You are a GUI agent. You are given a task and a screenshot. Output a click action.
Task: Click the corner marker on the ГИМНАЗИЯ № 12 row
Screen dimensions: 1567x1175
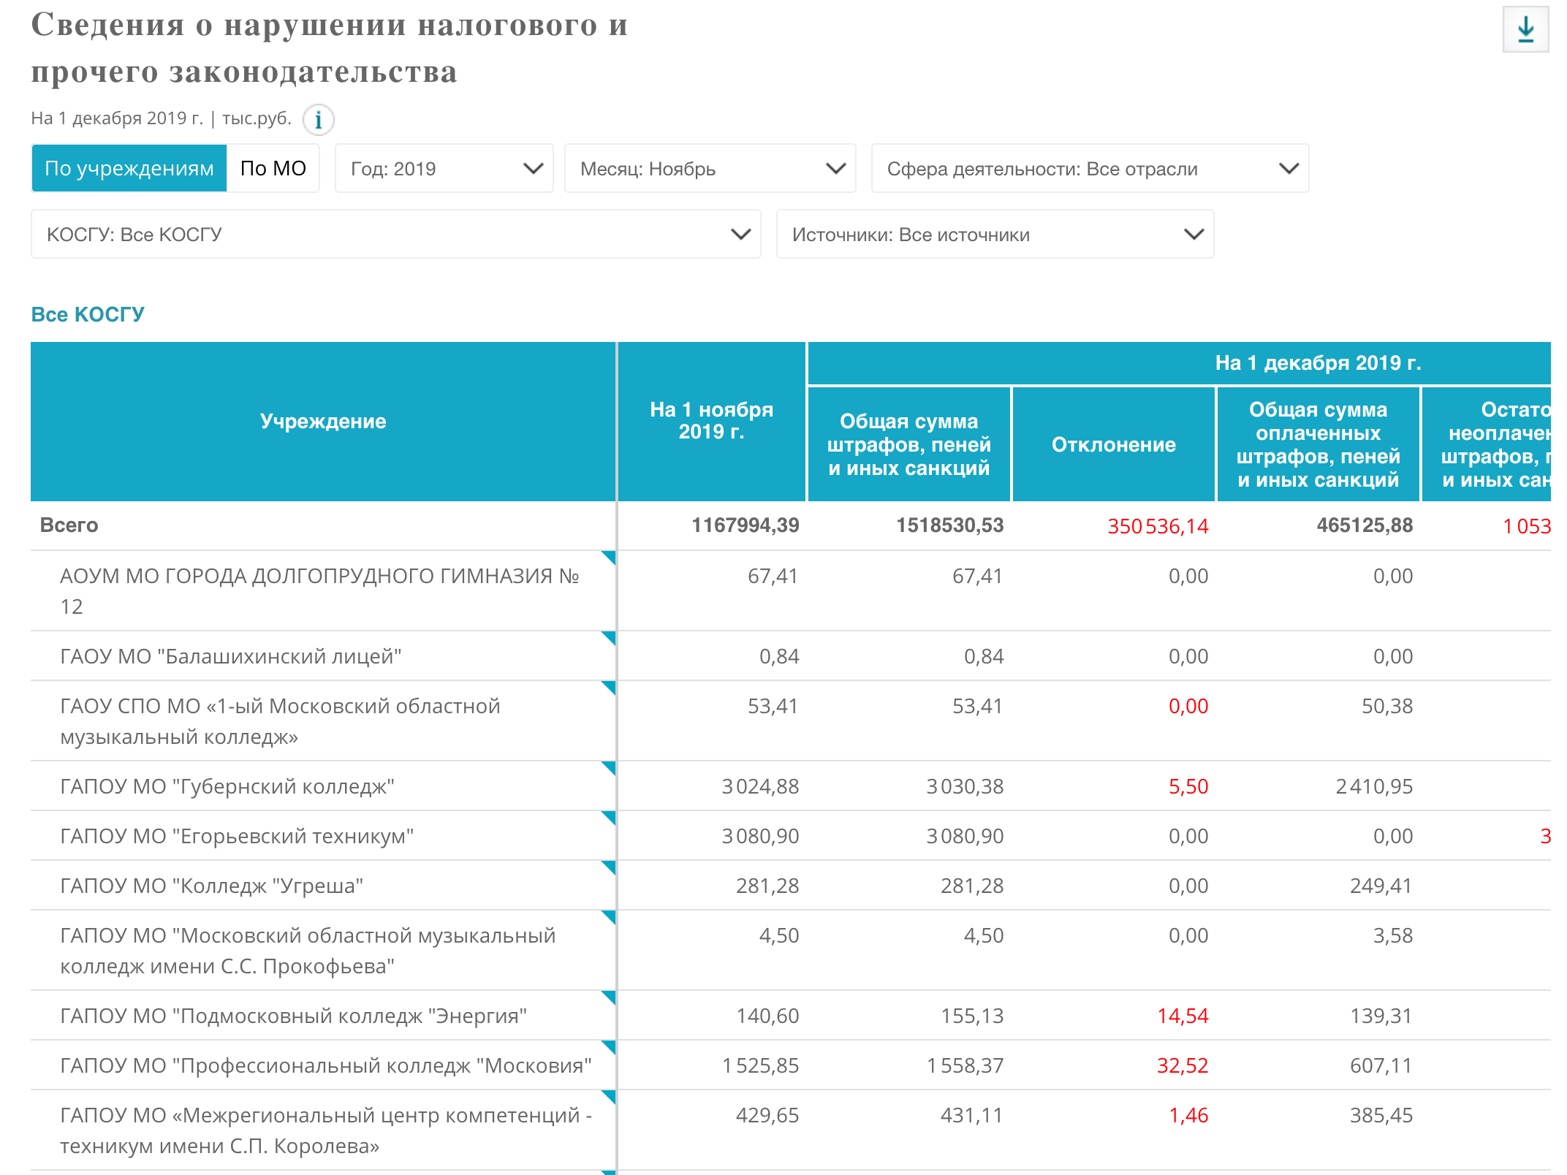[x=608, y=558]
